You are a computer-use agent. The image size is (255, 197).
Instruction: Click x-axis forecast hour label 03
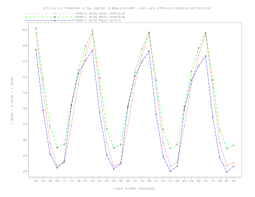[43, 181]
